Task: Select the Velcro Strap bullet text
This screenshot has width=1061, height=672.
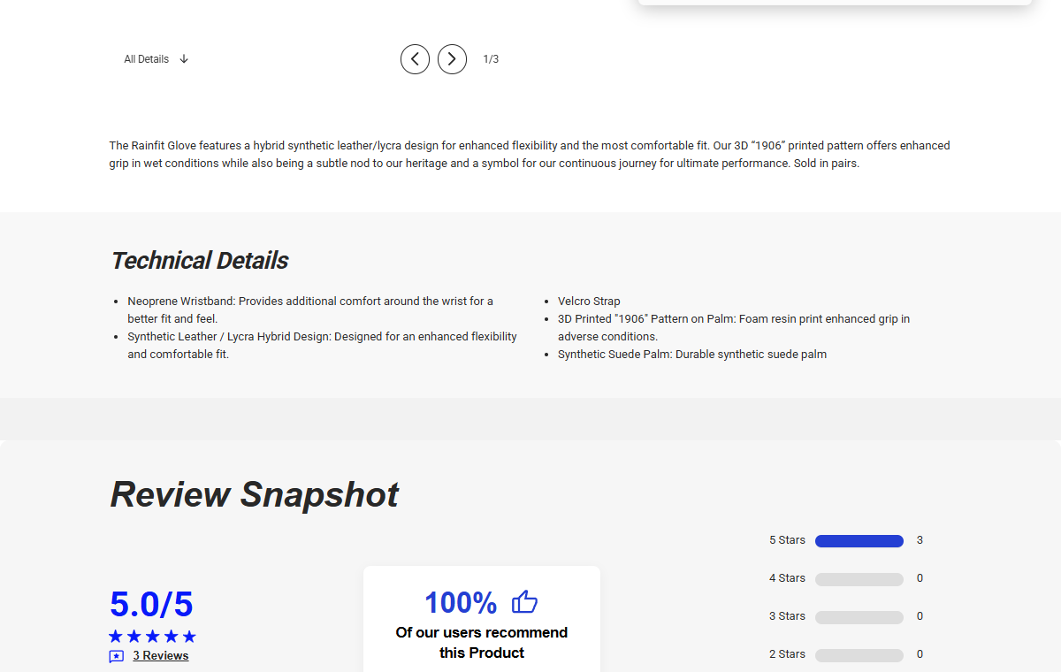Action: click(589, 302)
